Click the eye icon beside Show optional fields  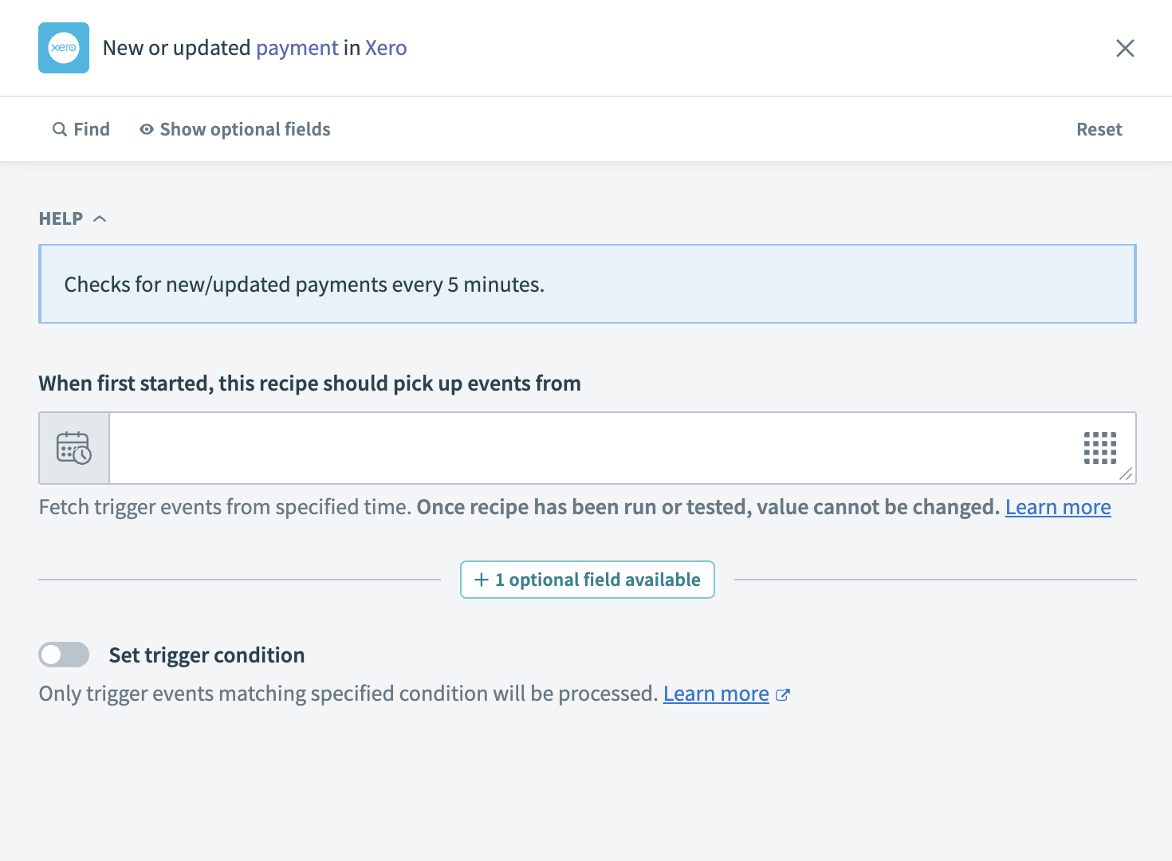146,128
